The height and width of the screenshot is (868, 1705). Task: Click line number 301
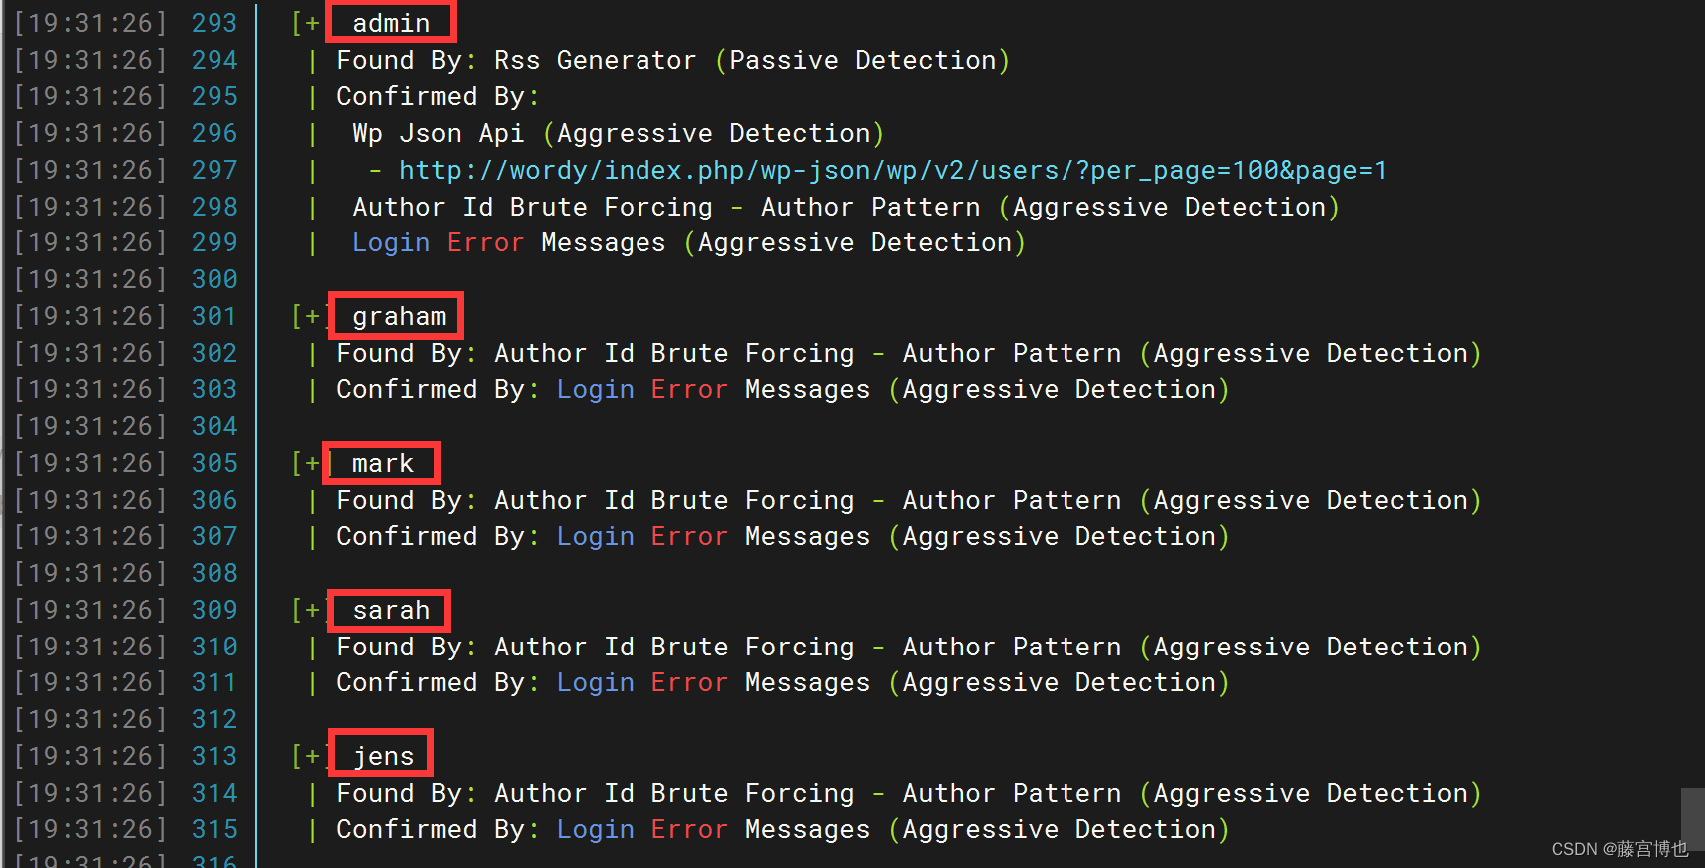click(x=214, y=316)
